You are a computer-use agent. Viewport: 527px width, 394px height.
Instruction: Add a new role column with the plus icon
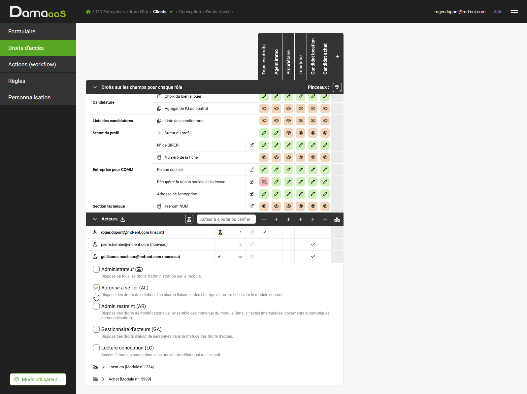point(337,57)
